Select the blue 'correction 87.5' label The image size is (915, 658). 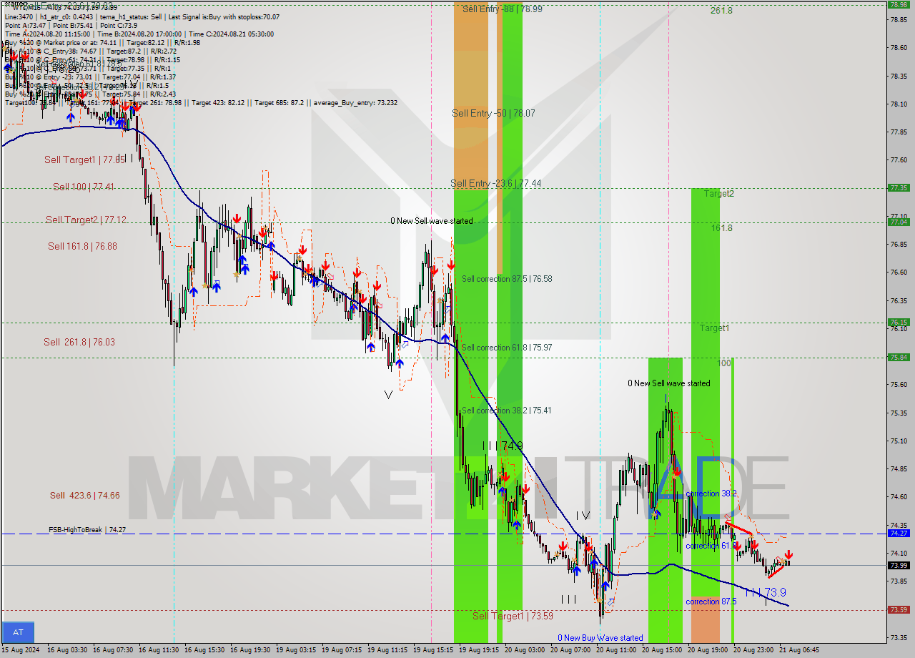tap(711, 601)
